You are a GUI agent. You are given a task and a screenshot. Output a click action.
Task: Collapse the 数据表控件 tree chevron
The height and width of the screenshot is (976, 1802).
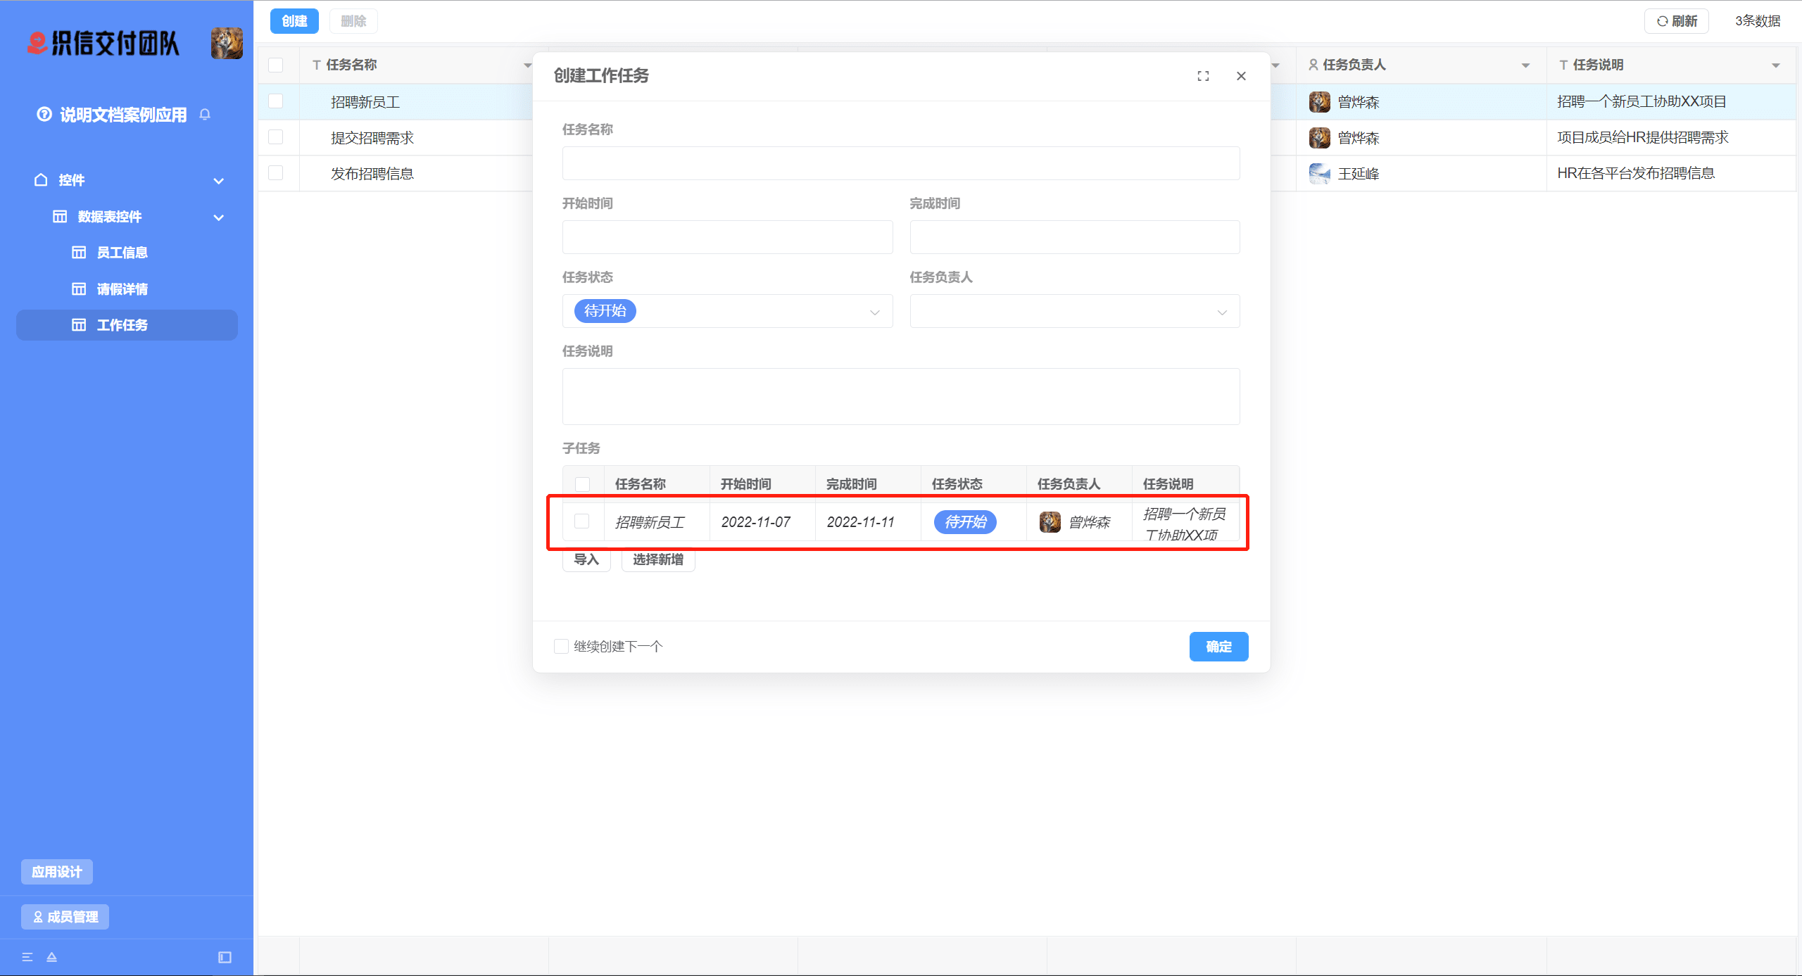pos(218,217)
